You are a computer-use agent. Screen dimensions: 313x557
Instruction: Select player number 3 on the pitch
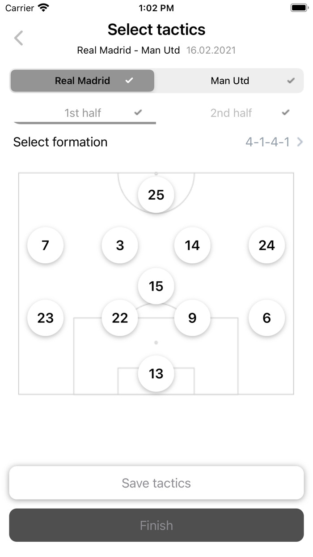point(119,245)
